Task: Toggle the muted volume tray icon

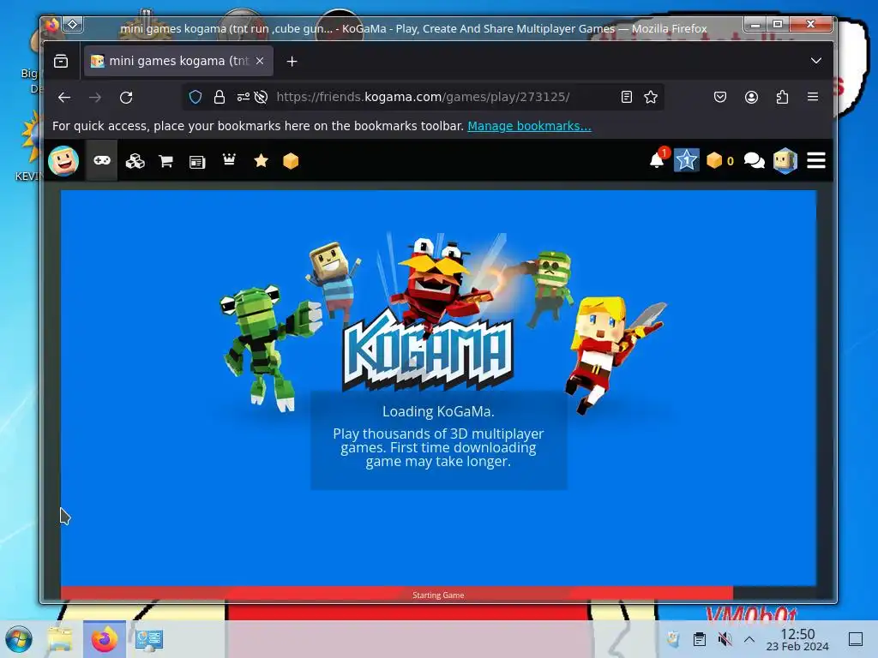Action: [x=725, y=639]
